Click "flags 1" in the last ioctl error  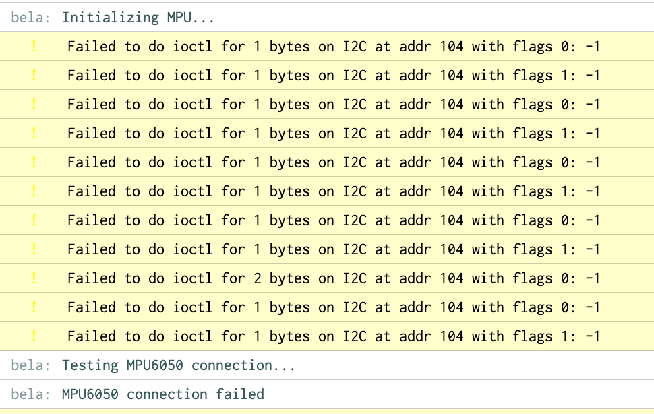click(540, 336)
